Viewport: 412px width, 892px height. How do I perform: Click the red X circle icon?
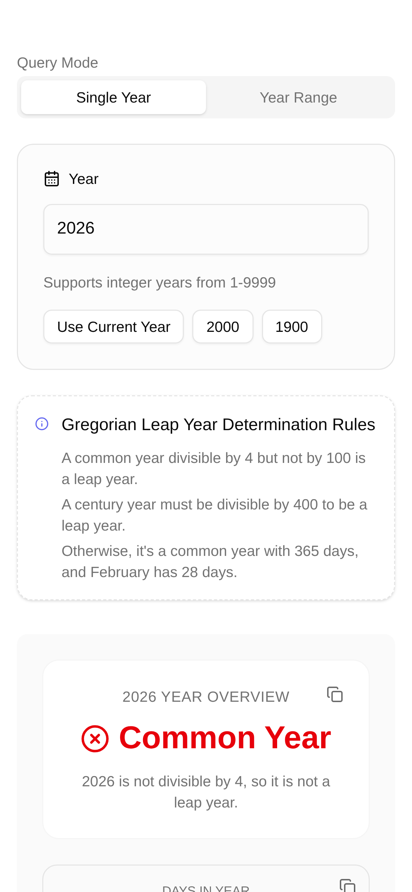(x=95, y=738)
